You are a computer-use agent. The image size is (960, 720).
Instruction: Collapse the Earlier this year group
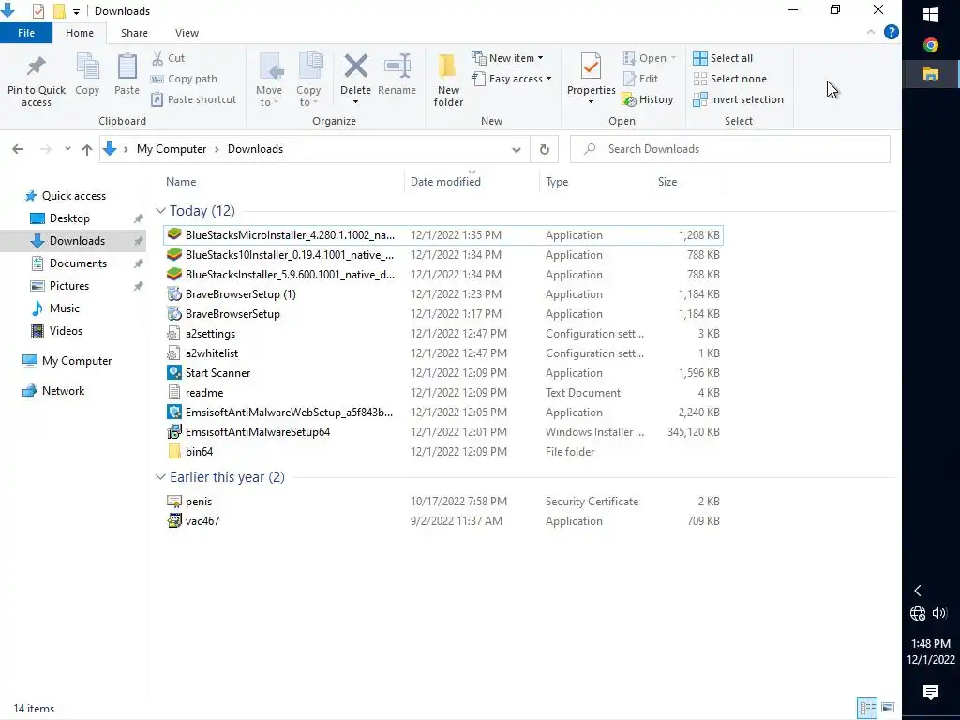click(x=160, y=477)
